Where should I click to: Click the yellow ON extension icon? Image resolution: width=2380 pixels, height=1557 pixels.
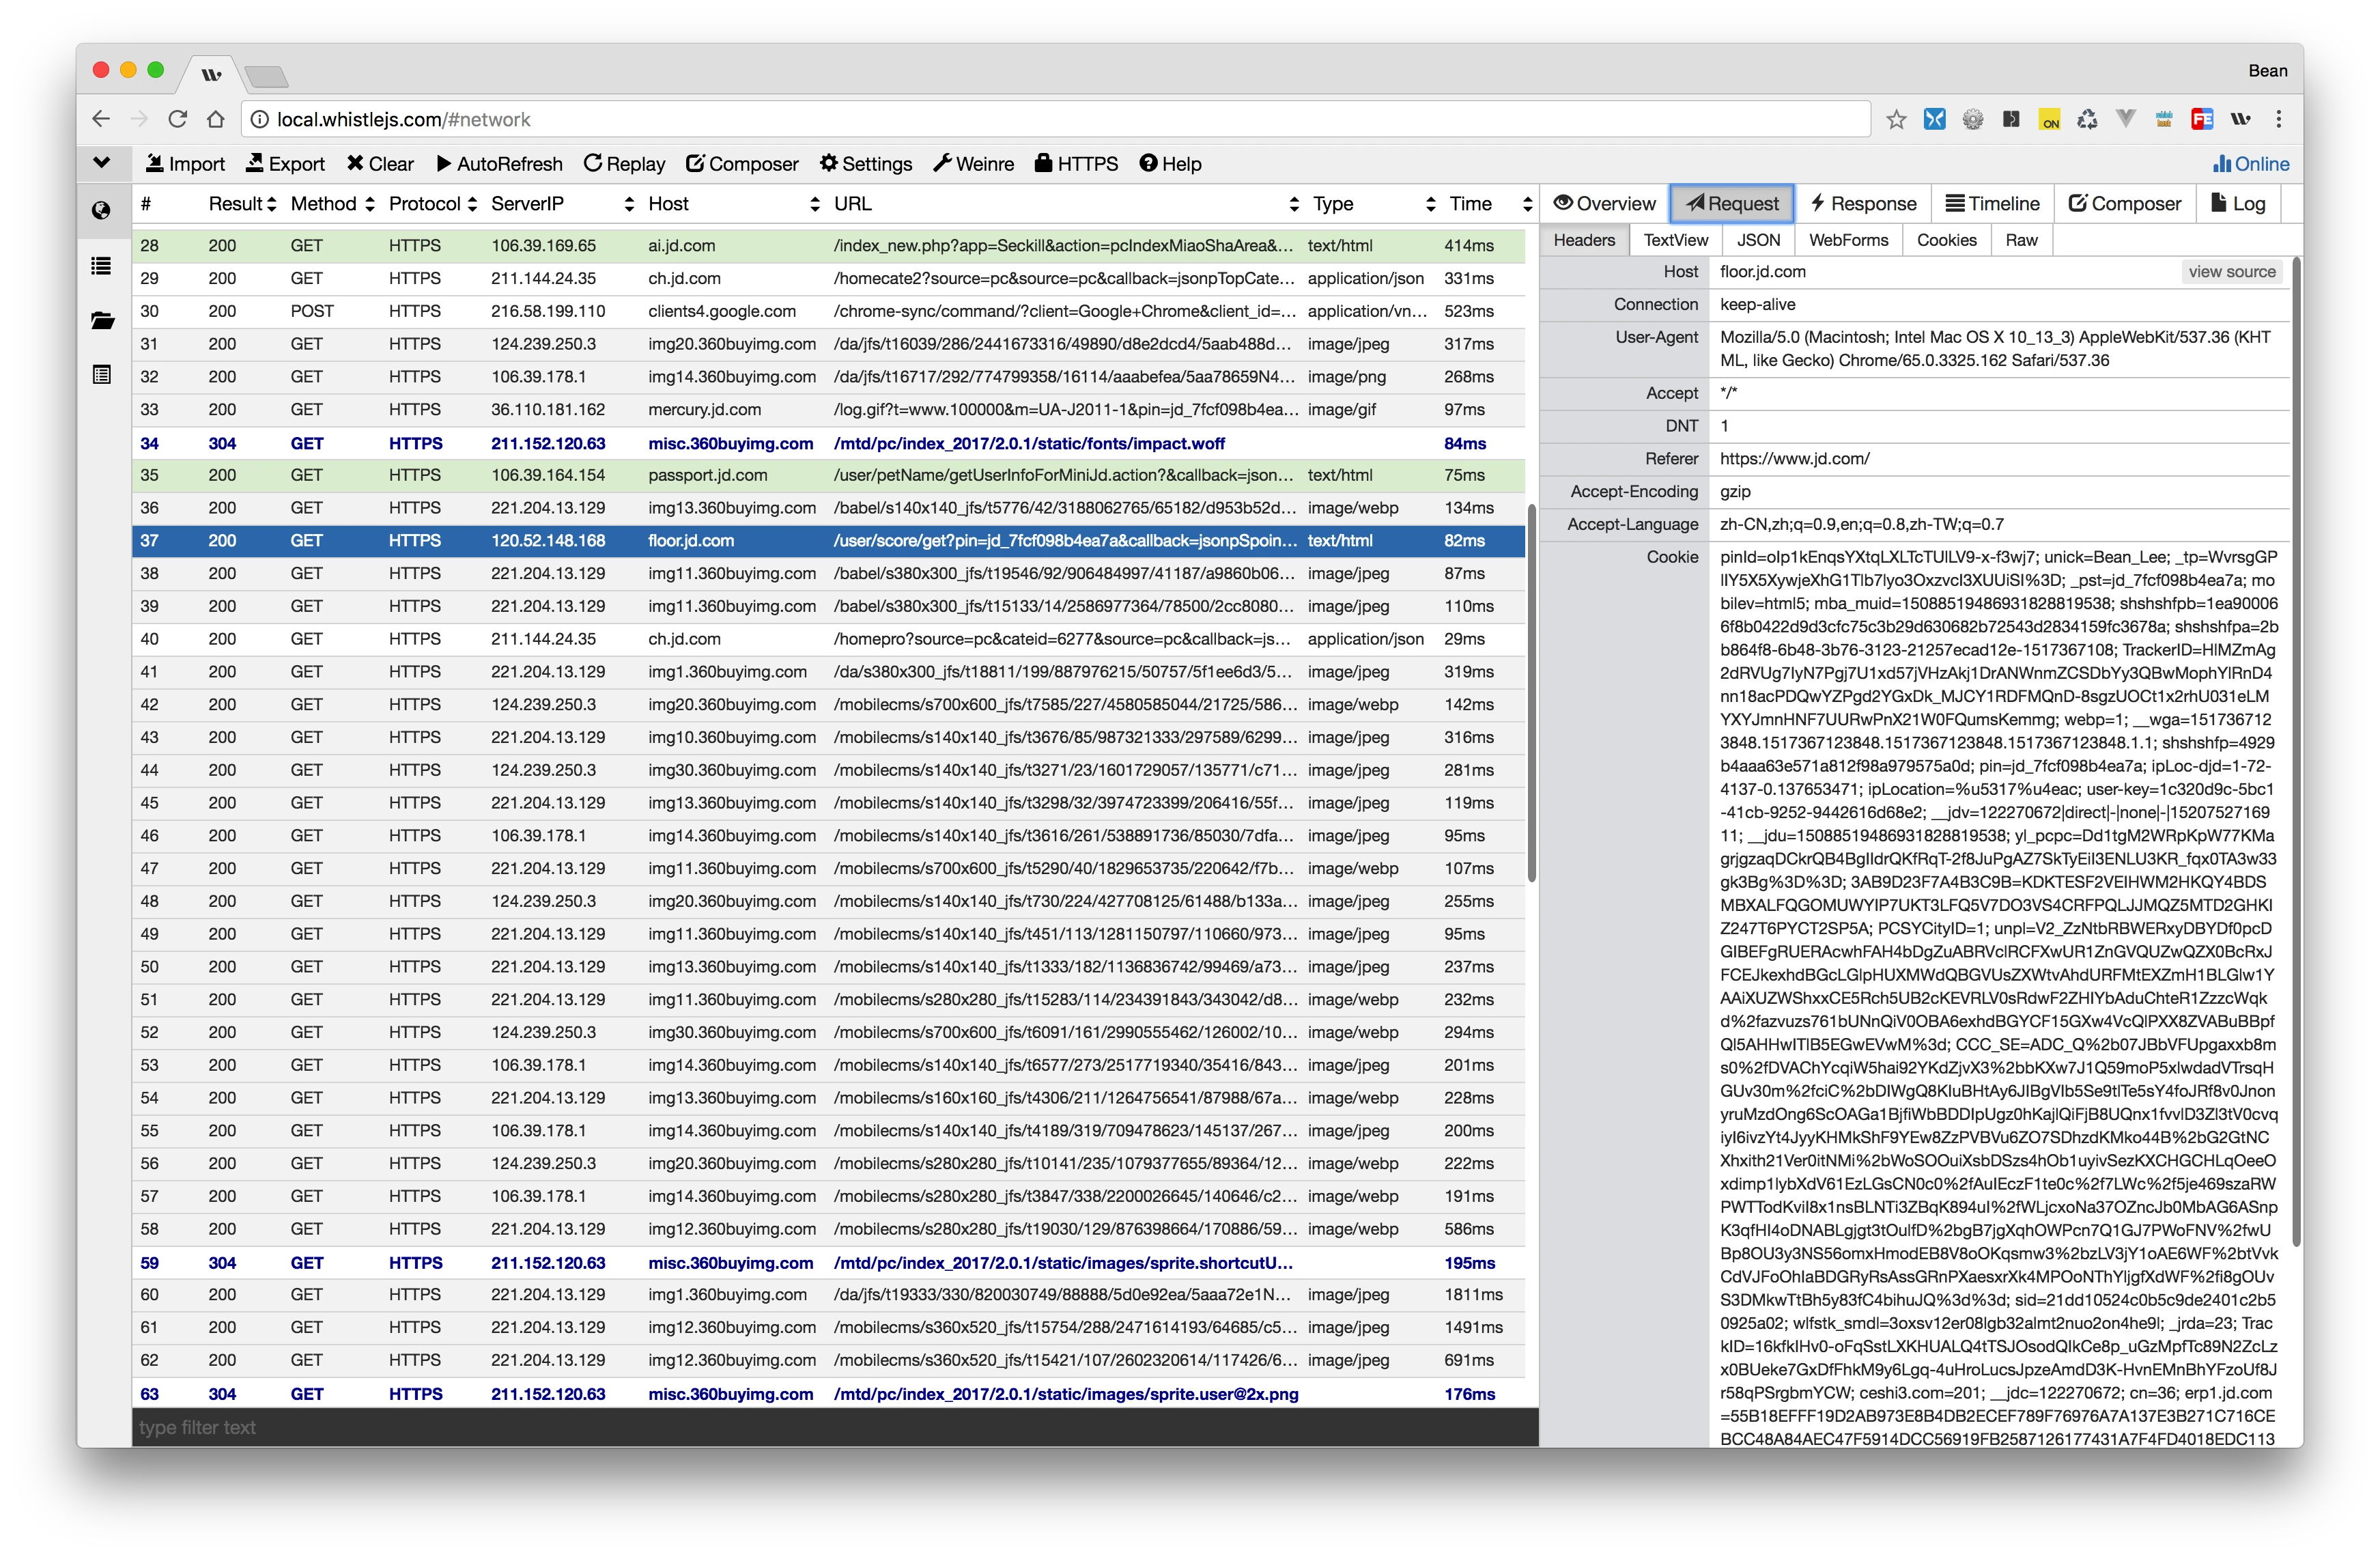pos(2049,120)
